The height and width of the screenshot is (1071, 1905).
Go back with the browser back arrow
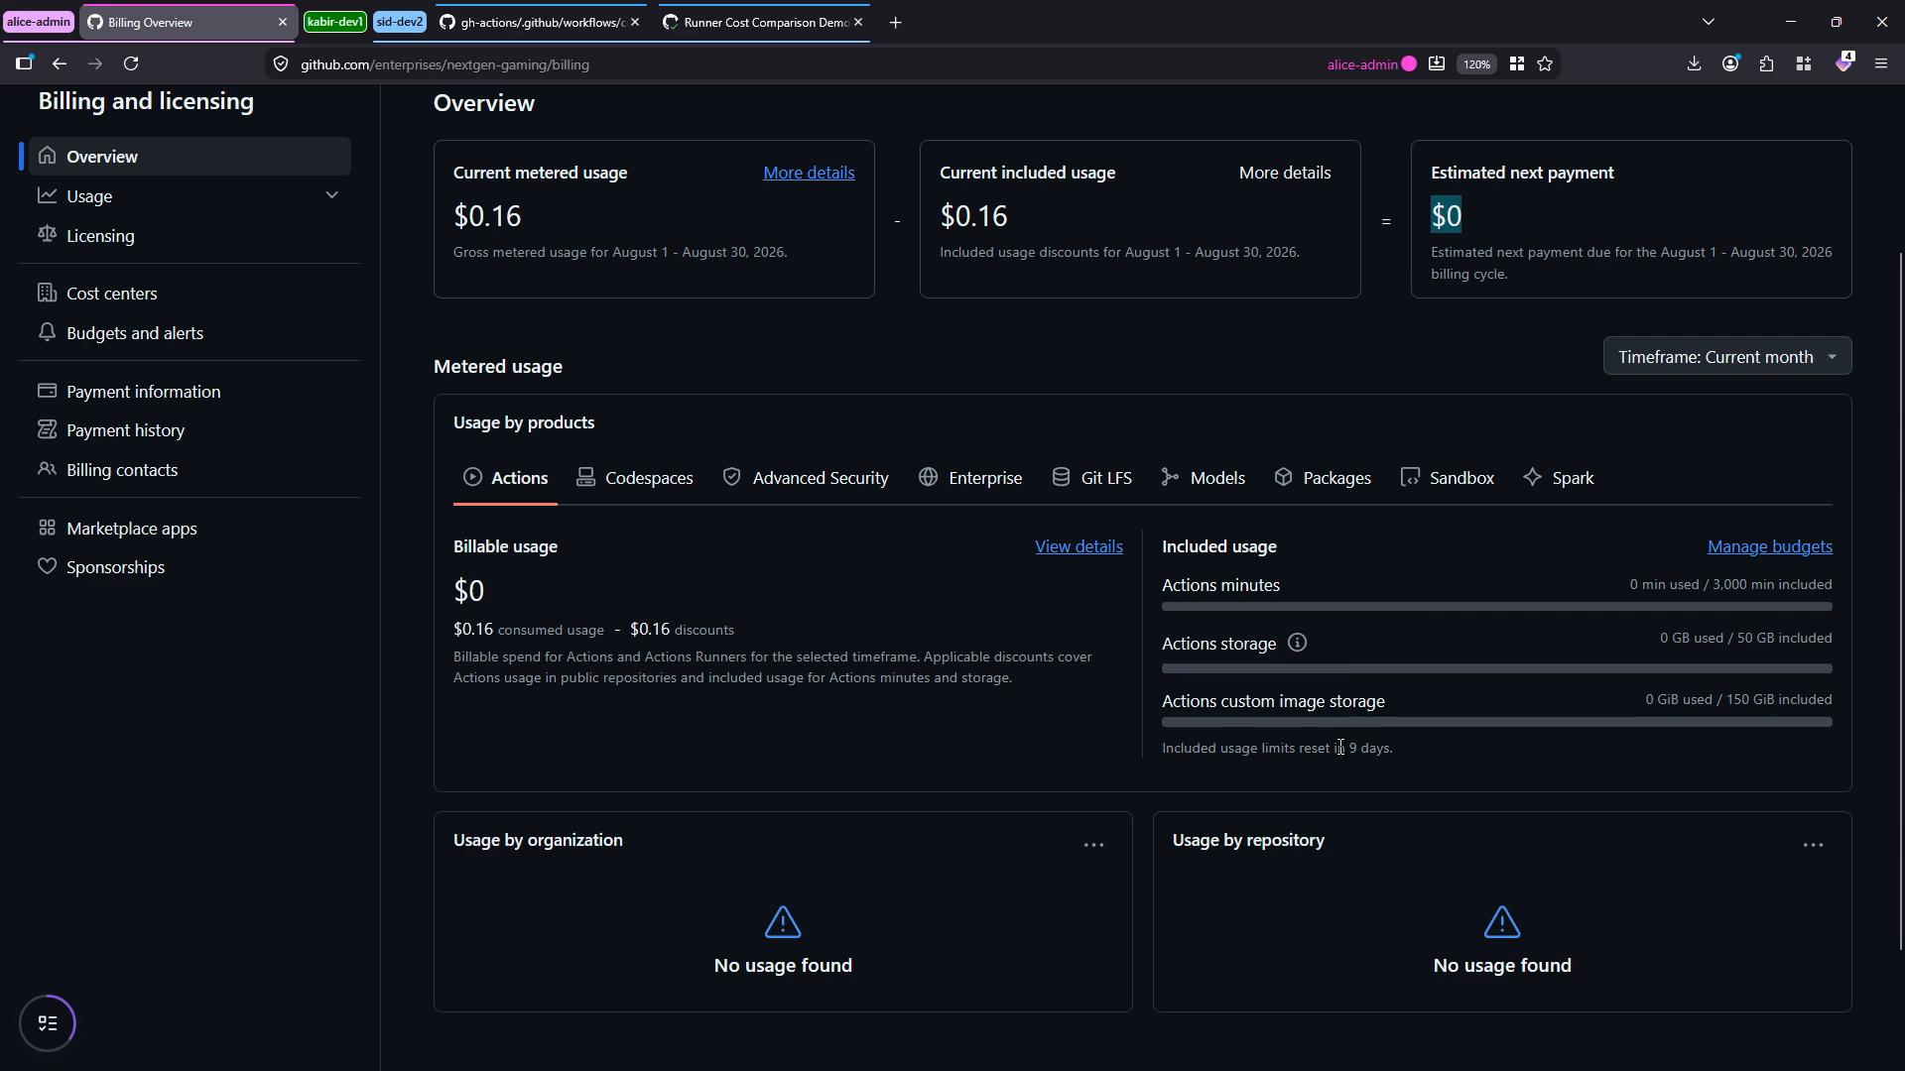pos(60,63)
